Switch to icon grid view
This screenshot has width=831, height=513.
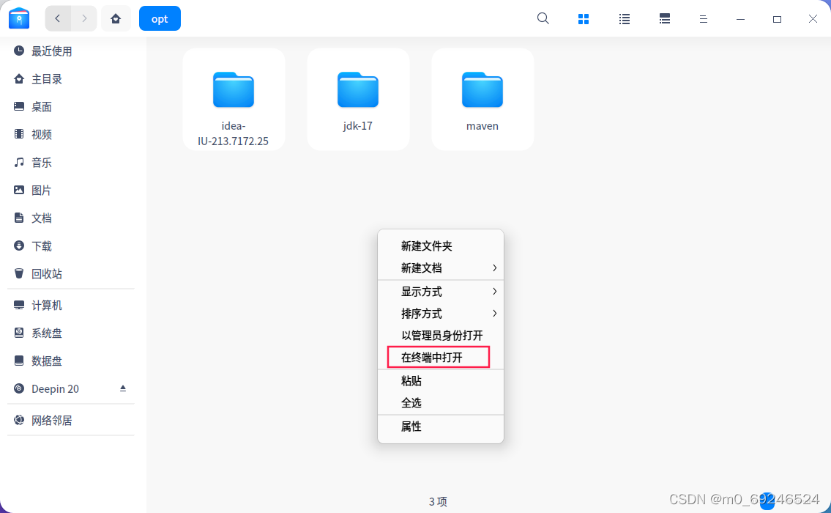tap(584, 19)
